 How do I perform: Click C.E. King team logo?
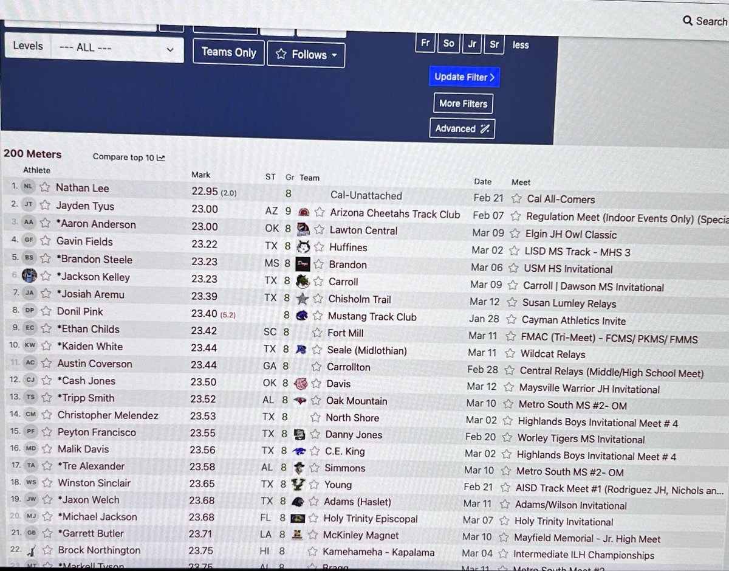click(298, 451)
